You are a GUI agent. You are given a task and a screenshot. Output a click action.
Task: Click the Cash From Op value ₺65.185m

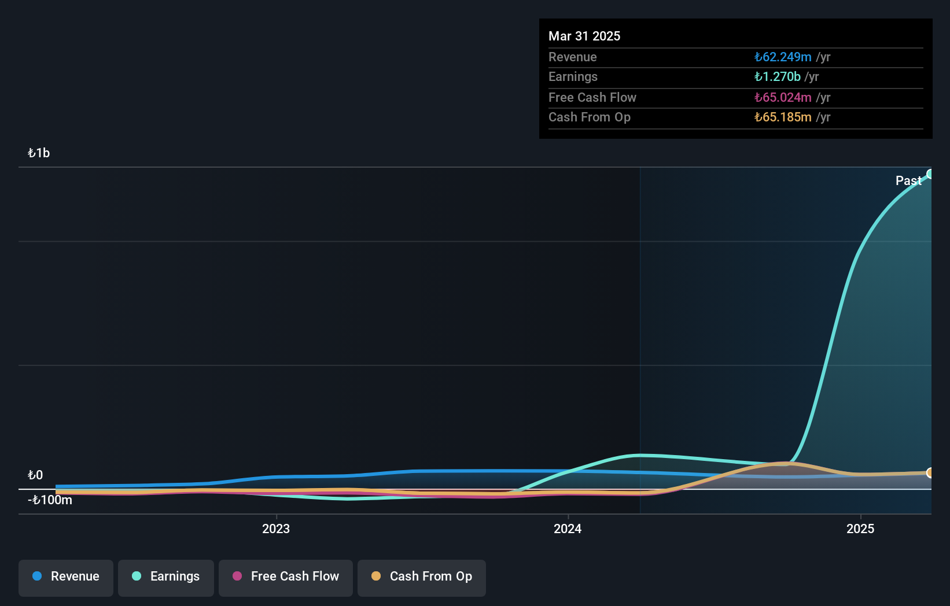(783, 117)
